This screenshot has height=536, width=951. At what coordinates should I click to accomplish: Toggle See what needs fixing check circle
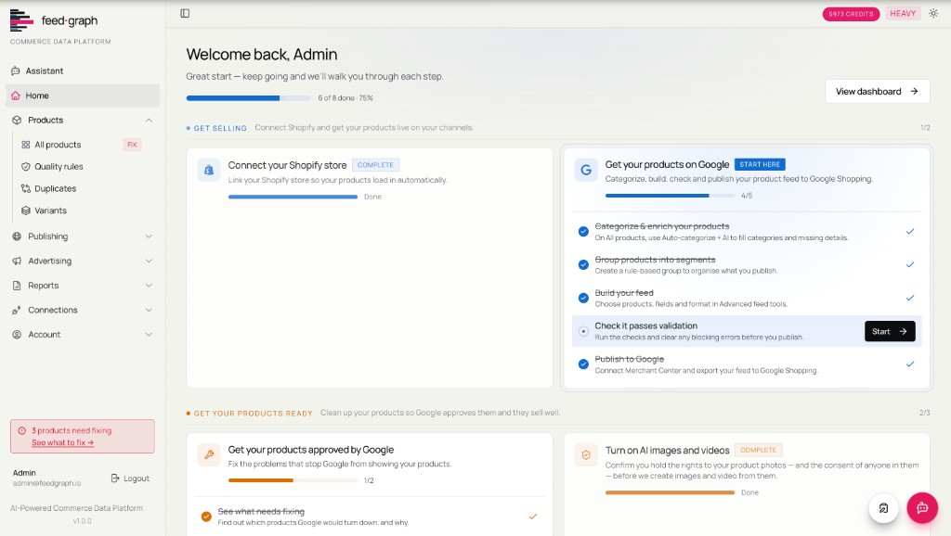(x=206, y=517)
